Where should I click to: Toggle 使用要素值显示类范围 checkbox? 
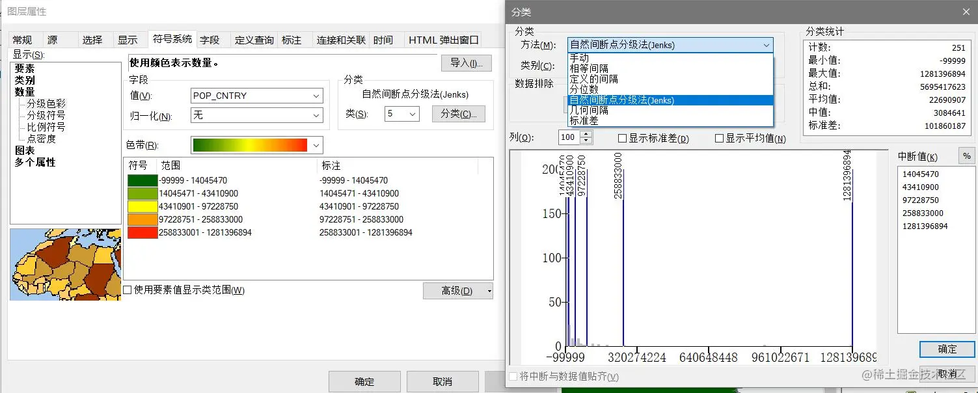(128, 290)
